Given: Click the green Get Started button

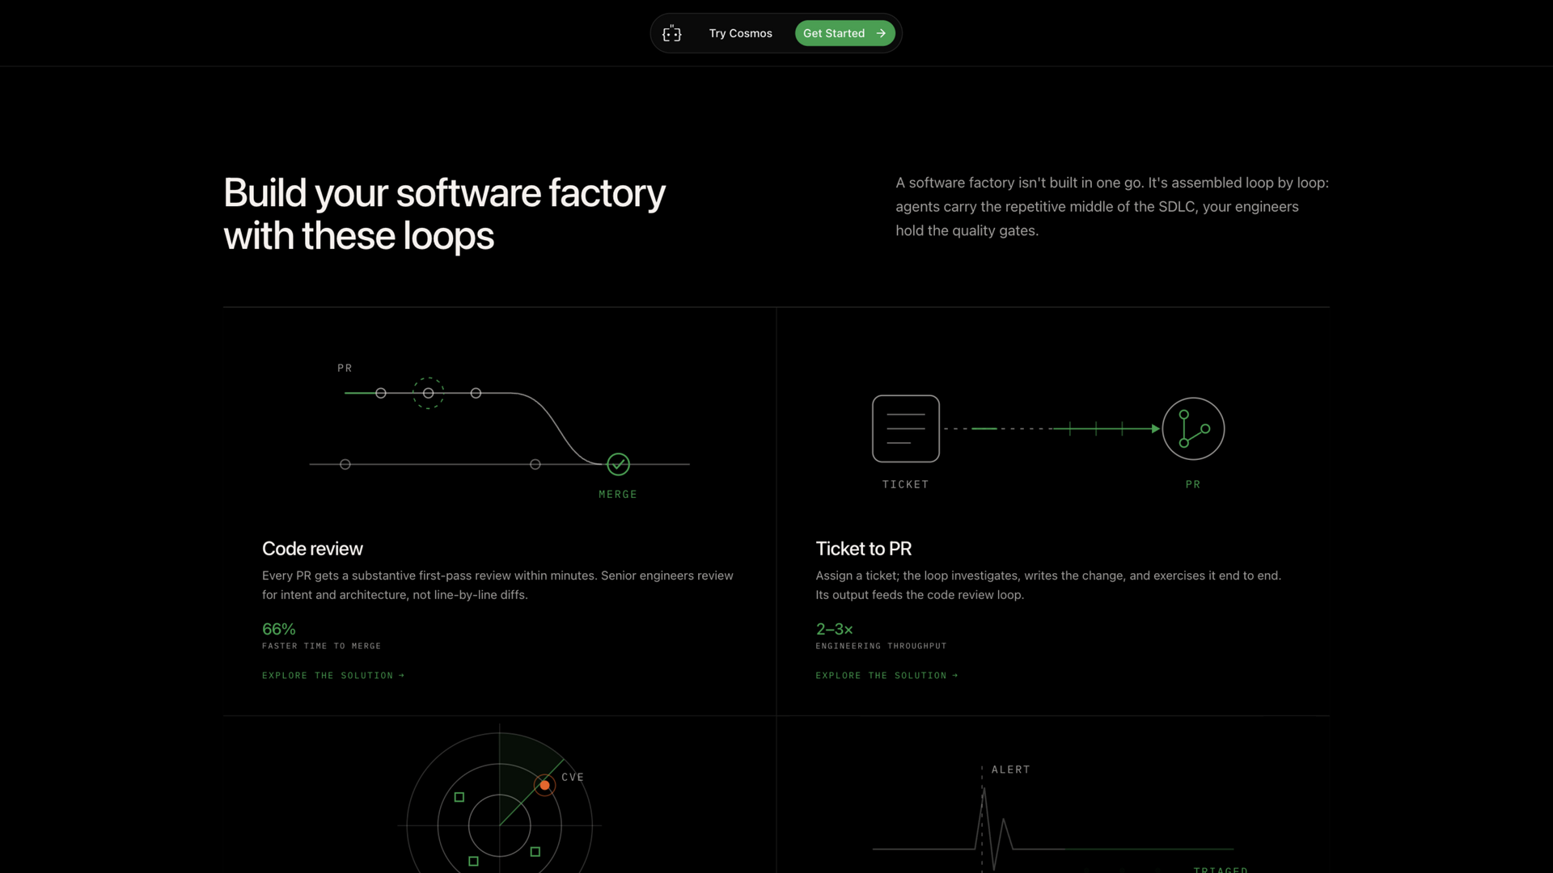Looking at the screenshot, I should (844, 33).
